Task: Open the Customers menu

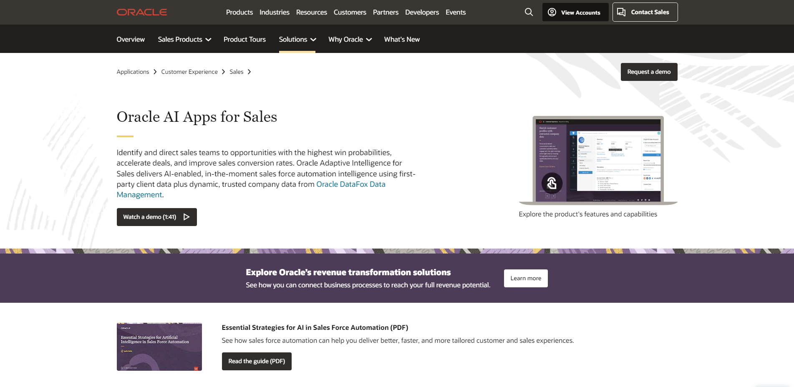Action: (350, 12)
